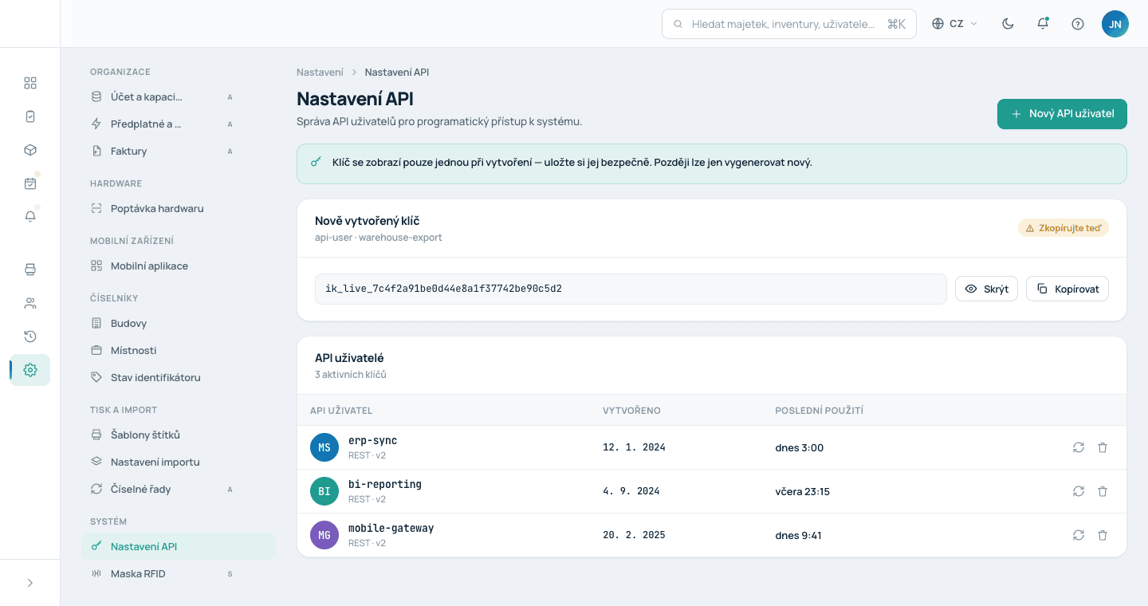This screenshot has height=606, width=1148.
Task: Regenerate the mobile-gateway API key
Action: coord(1079,535)
